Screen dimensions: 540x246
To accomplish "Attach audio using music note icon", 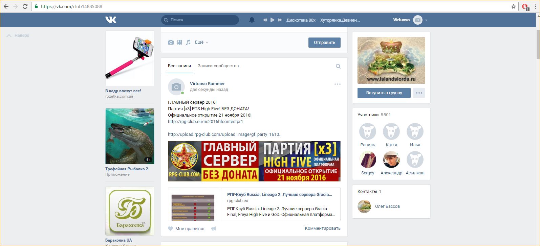I will coord(188,42).
